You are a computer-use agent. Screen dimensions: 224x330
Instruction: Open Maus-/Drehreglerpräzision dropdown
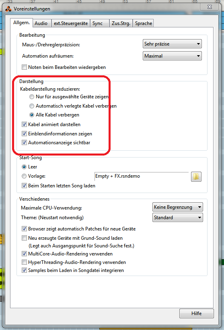(x=172, y=44)
